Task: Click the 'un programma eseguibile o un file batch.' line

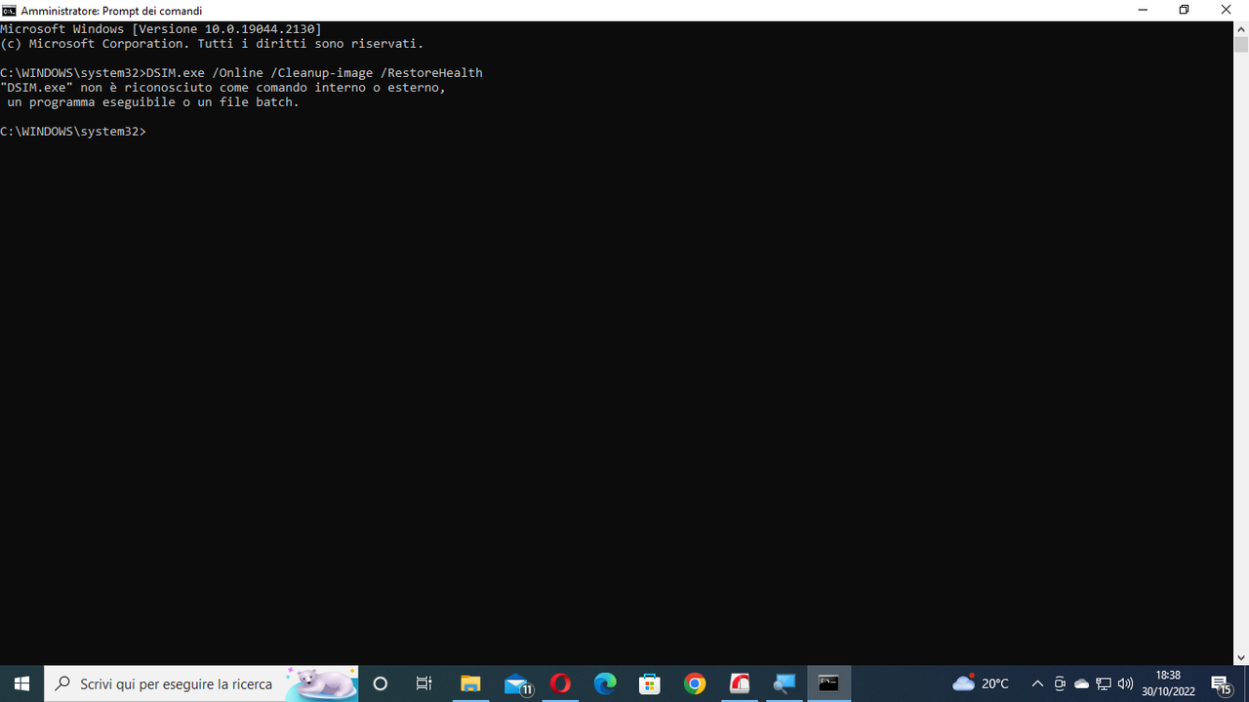Action: 153,102
